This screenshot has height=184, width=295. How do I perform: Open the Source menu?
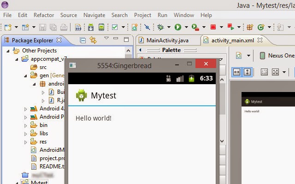(x=69, y=15)
